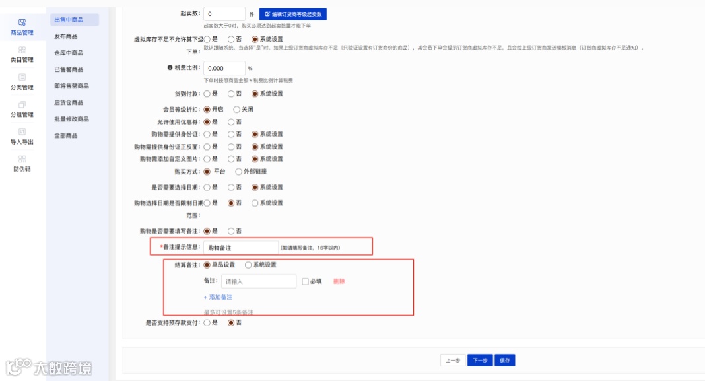
Task: Select 否 for 是否支持预存款支付
Action: coord(231,322)
